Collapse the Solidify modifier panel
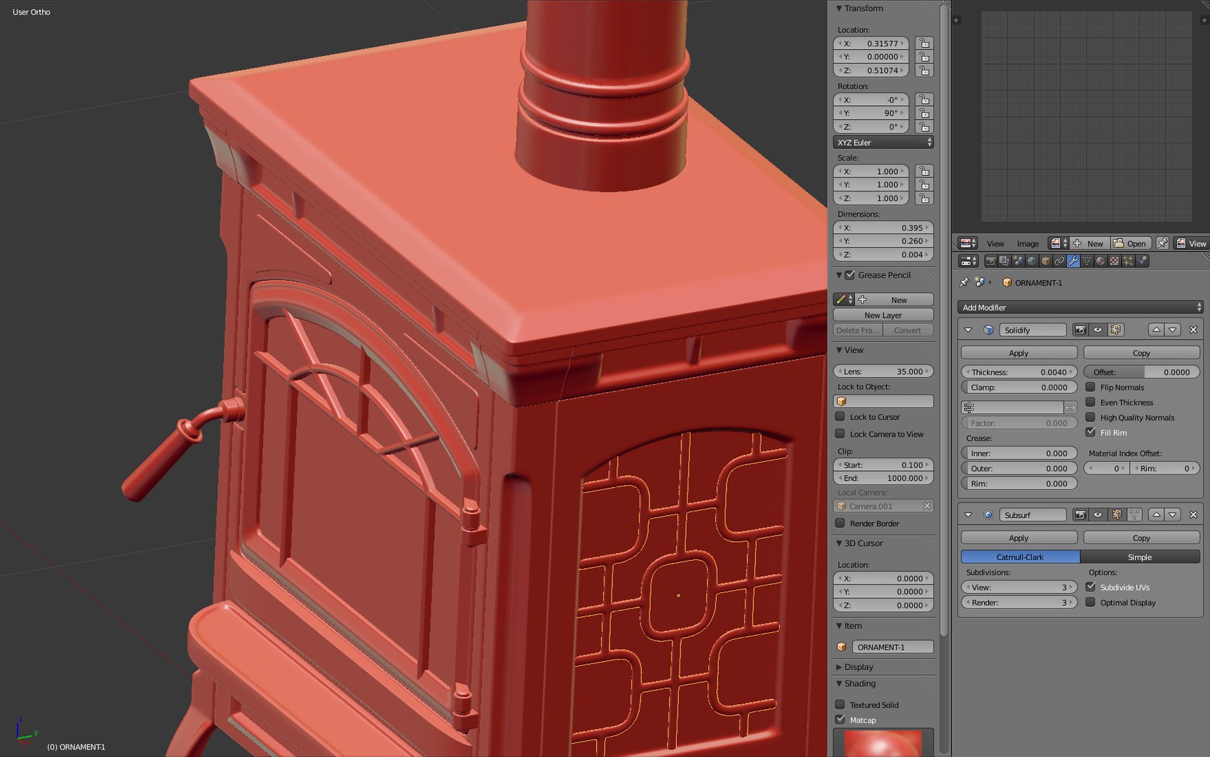The width and height of the screenshot is (1210, 757). [968, 329]
